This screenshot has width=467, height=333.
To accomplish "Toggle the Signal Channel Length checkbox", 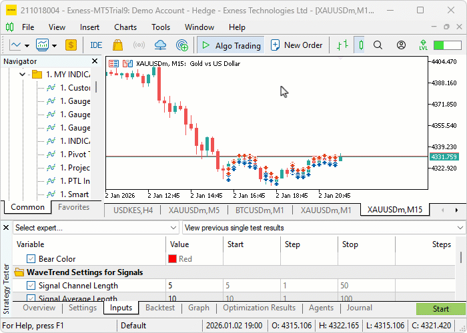I will (31, 286).
